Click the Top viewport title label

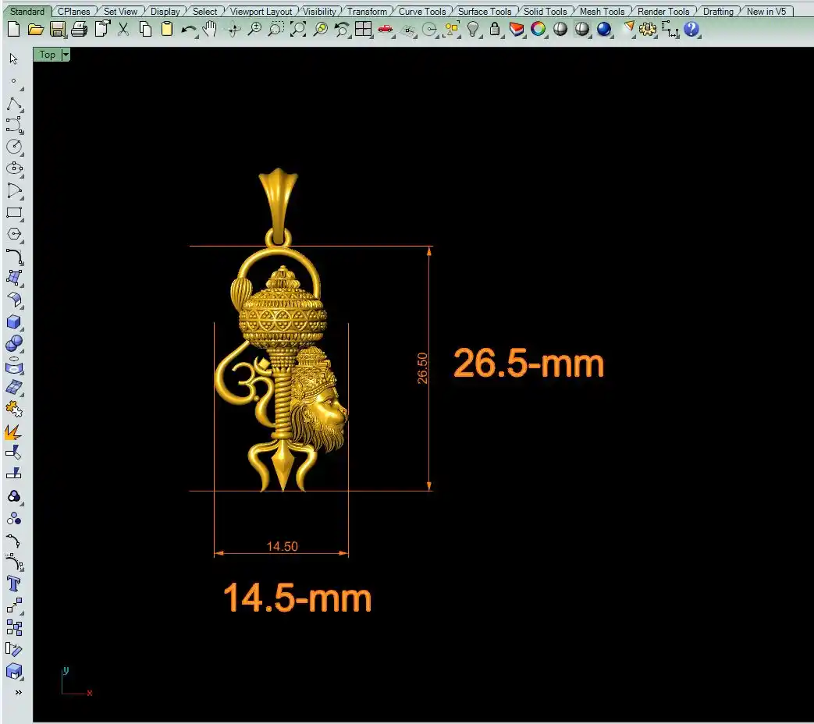[48, 55]
